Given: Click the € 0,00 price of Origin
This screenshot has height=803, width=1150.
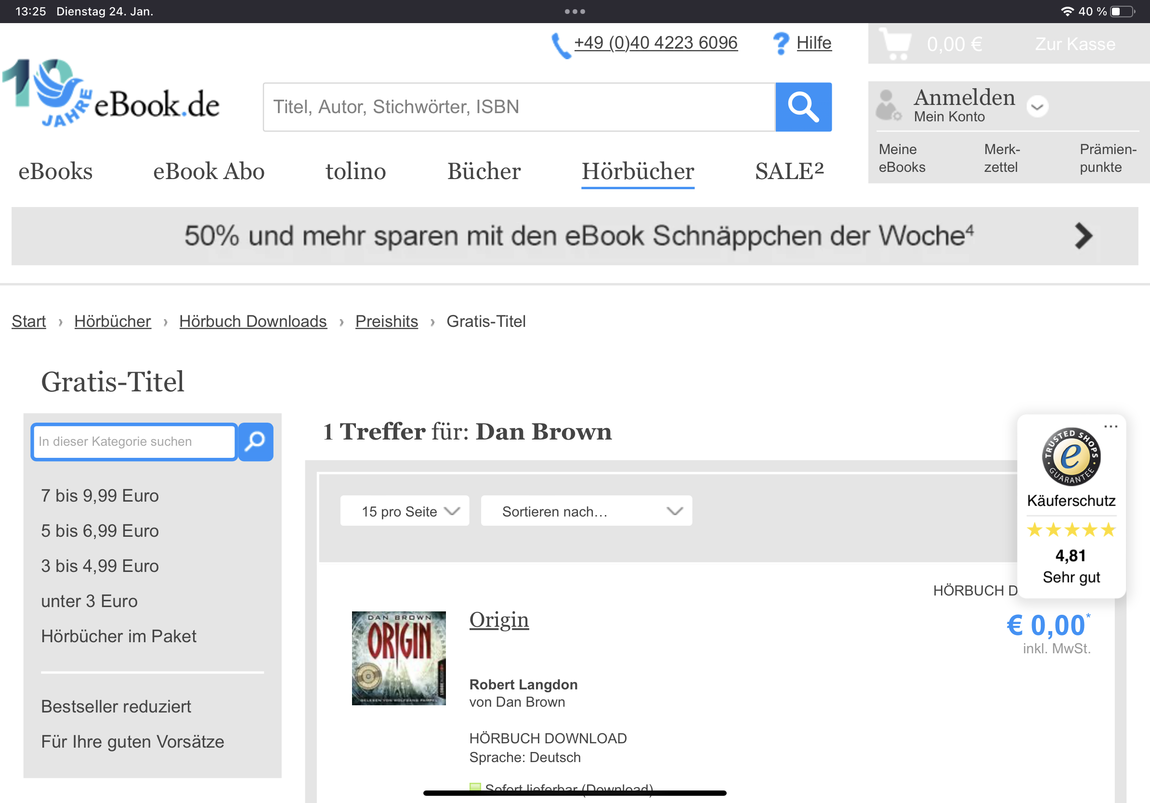Looking at the screenshot, I should coord(1048,625).
